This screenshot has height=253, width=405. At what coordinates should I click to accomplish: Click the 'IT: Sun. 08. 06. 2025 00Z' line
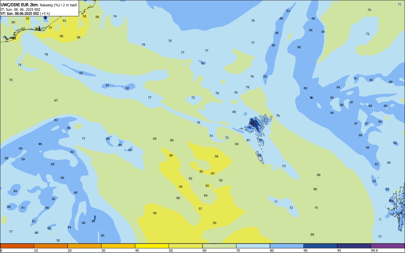tap(20, 9)
